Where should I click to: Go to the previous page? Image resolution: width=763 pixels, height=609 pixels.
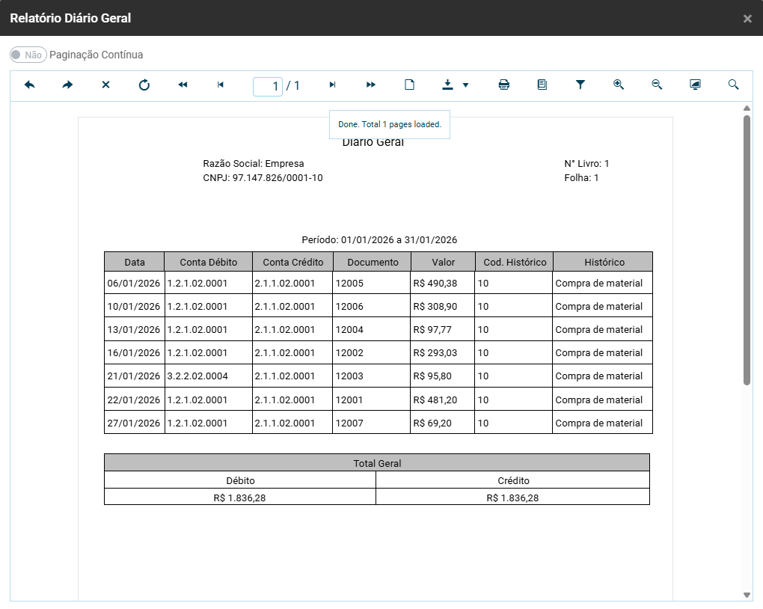pyautogui.click(x=221, y=85)
